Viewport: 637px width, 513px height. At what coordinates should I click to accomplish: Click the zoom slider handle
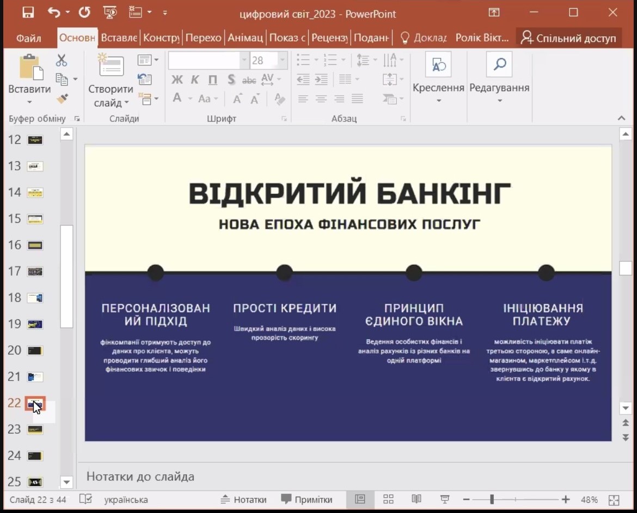click(492, 499)
